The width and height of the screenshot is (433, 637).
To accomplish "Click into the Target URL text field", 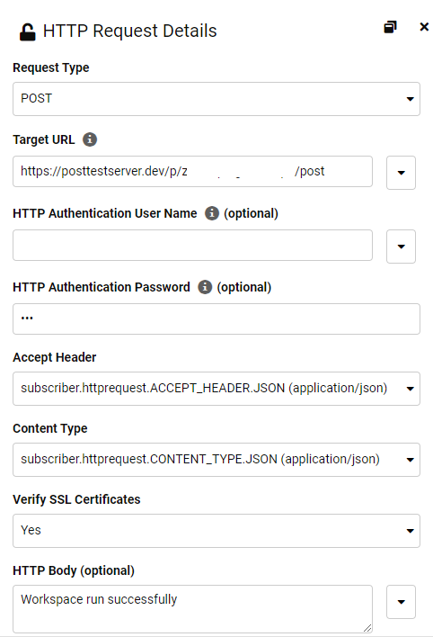I will coord(192,172).
